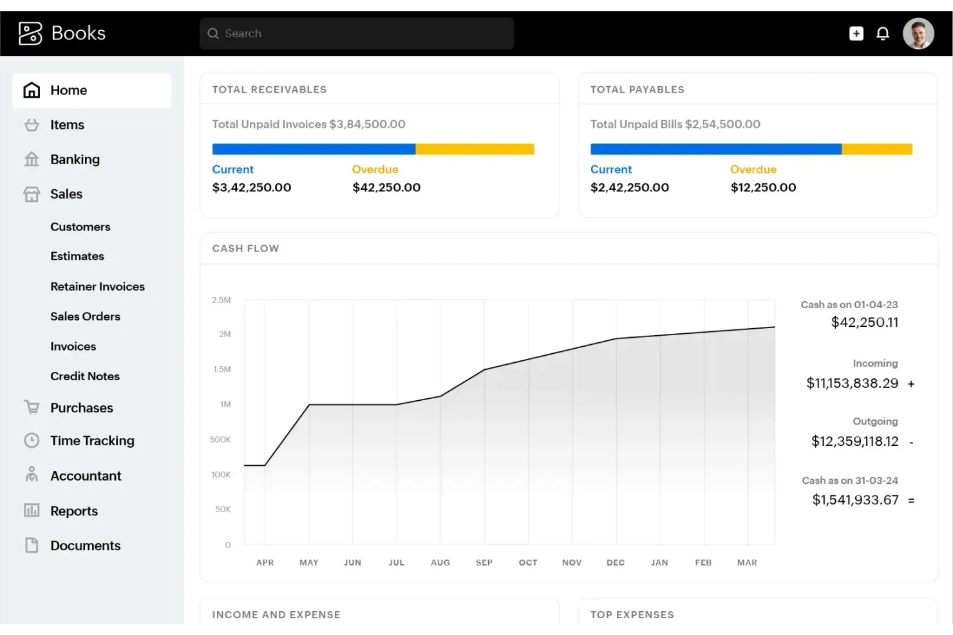
Task: Collapse the expanded Sales menu
Action: click(66, 194)
